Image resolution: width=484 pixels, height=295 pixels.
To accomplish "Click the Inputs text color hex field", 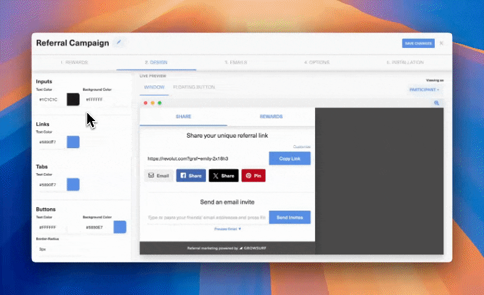I will click(x=50, y=100).
